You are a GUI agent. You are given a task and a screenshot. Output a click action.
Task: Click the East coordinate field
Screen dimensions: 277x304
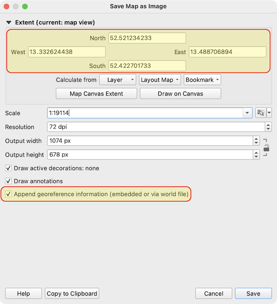(228, 52)
